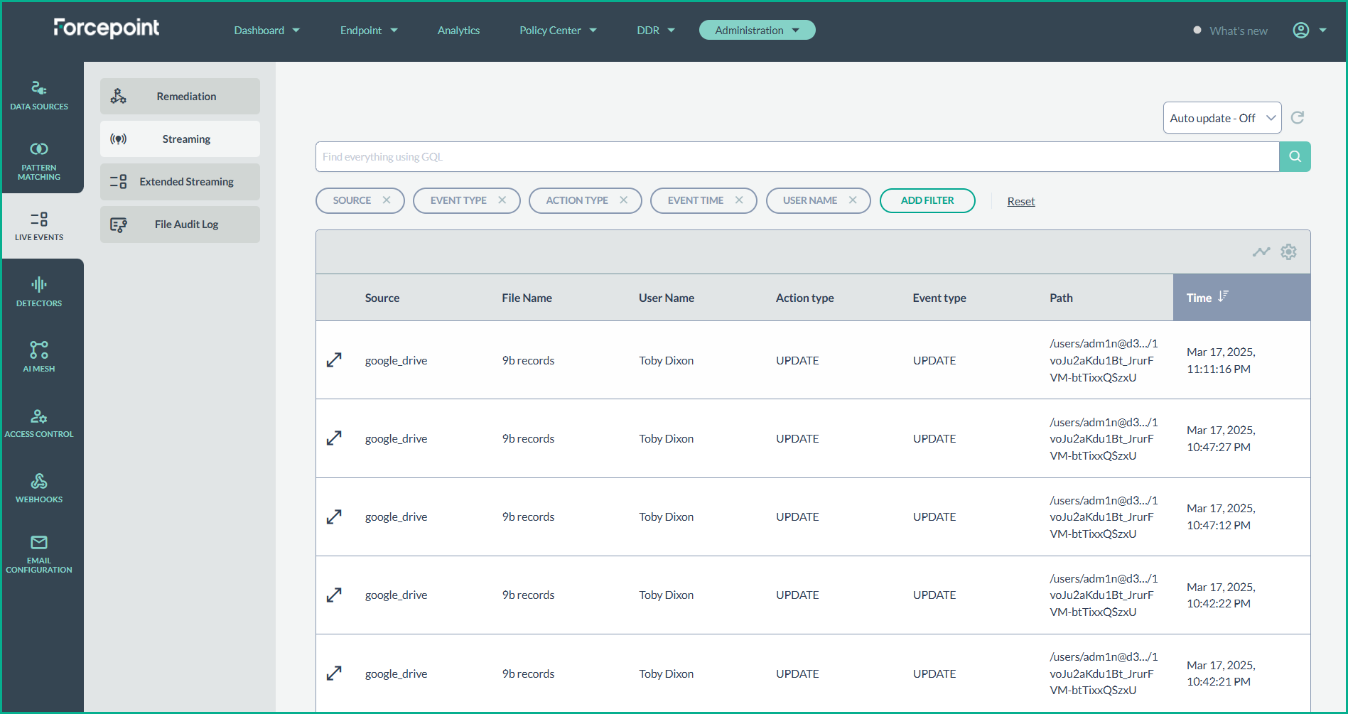Expand the Policy Center menu
Image resolution: width=1348 pixels, height=714 pixels.
tap(558, 31)
